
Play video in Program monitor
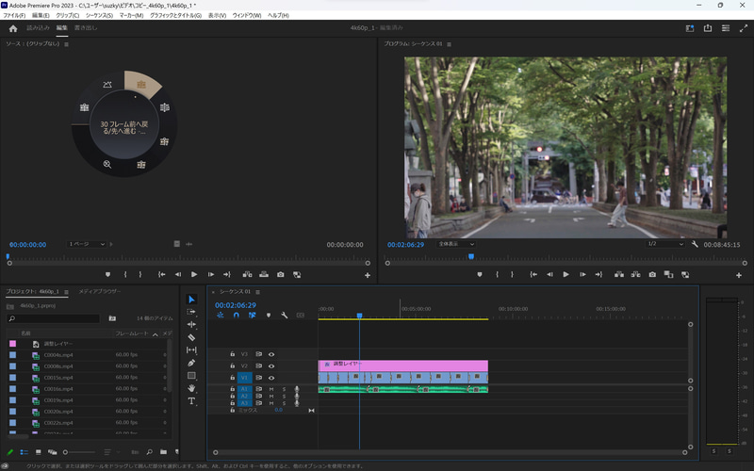point(565,274)
